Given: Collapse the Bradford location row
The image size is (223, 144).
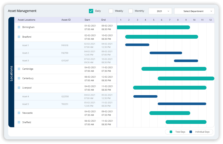Looking at the screenshot, I should [x=19, y=37].
